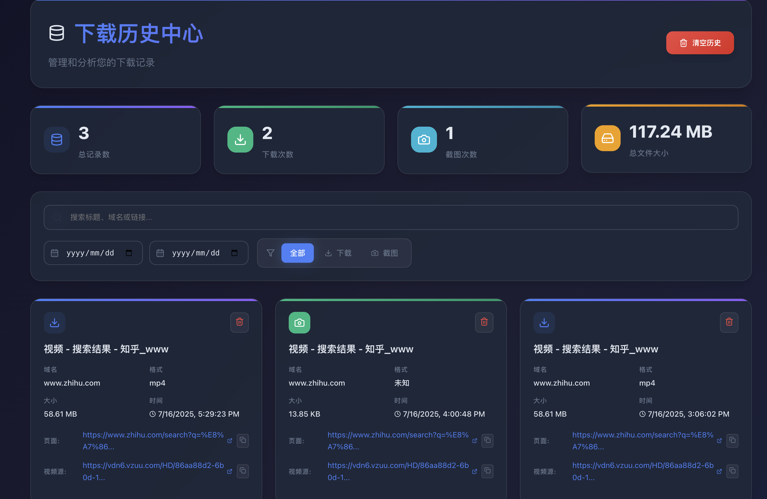
Task: Open 视频源 vzuu link in 5:29:23 PM card
Action: coord(153,471)
